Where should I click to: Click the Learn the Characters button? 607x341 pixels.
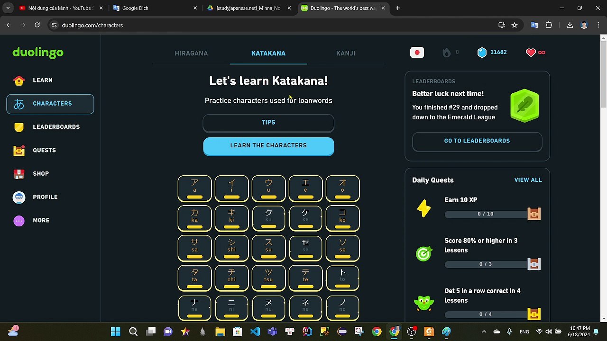(x=268, y=146)
